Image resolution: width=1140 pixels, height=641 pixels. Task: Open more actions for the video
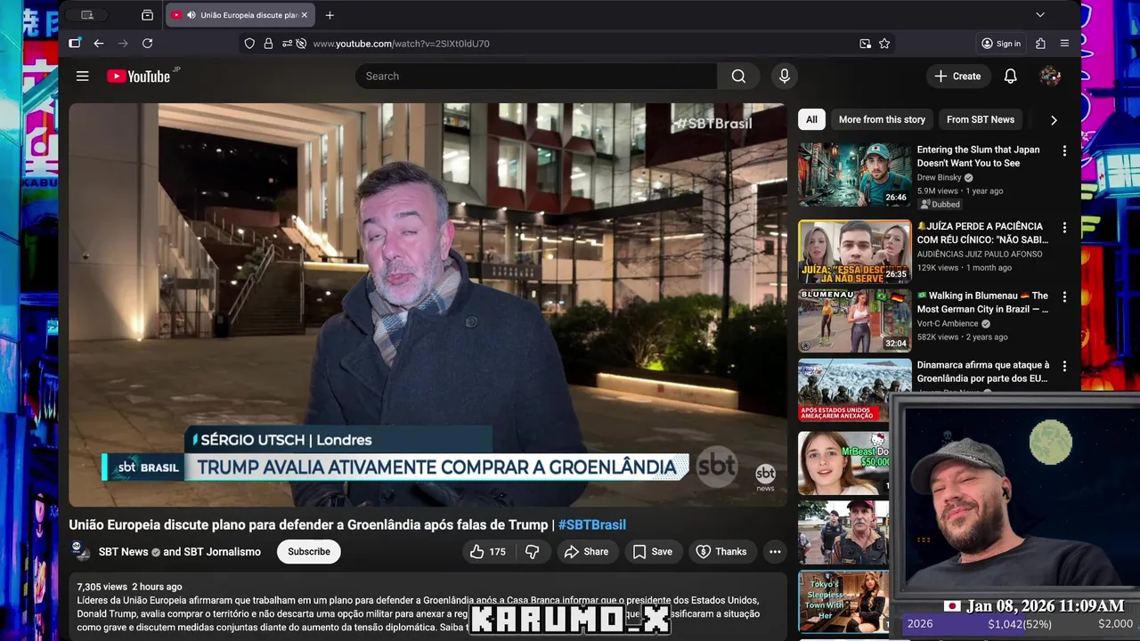(775, 552)
